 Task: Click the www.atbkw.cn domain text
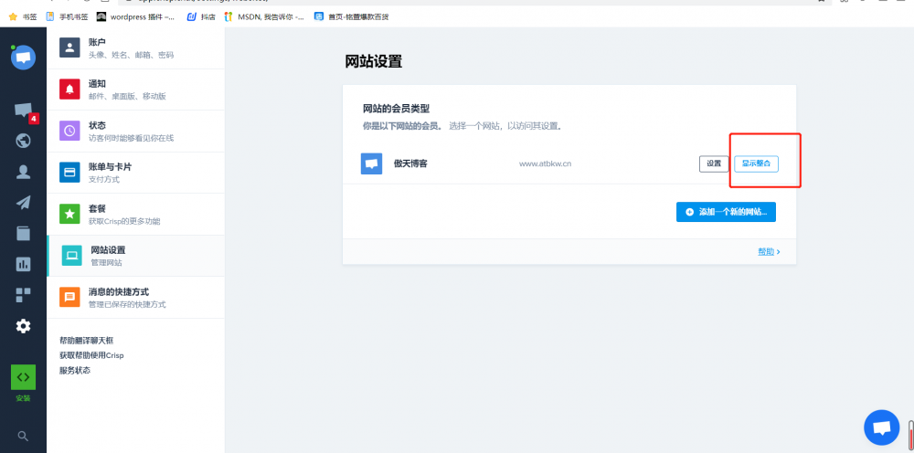tap(545, 163)
